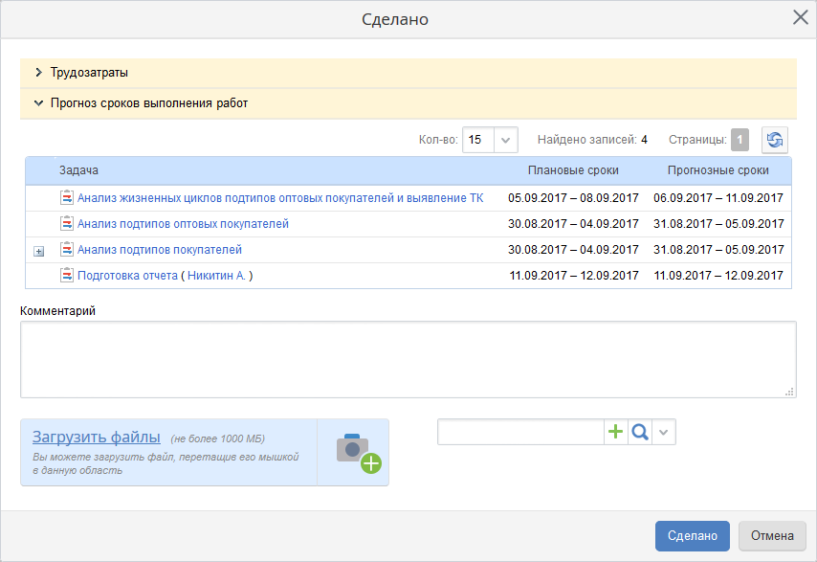Viewport: 817px width, 562px height.
Task: Click task icon beside Анализ жизненных циклов
Action: click(67, 198)
